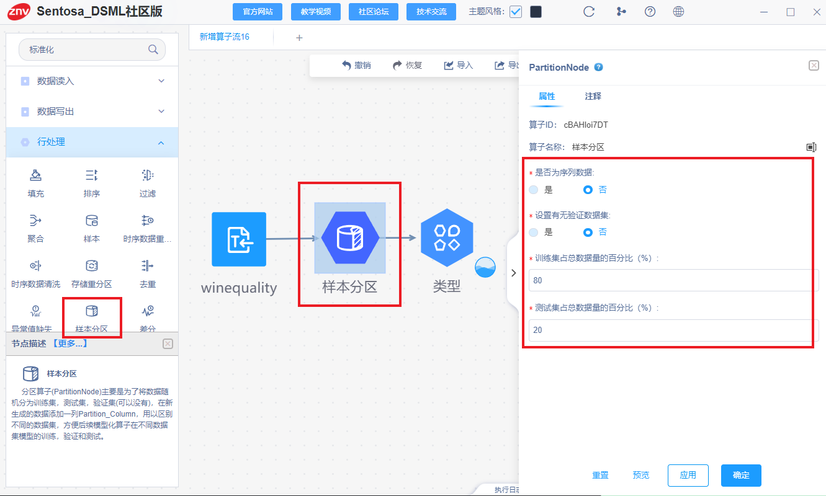Select 否 for 设置有无验证数据集
826x496 pixels.
588,232
